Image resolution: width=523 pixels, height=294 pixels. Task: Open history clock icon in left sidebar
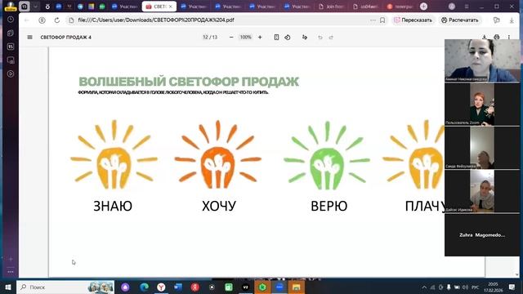pos(11,20)
